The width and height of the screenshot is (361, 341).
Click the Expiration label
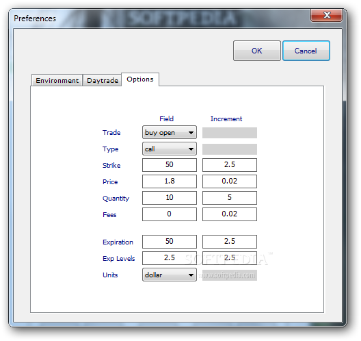point(118,242)
